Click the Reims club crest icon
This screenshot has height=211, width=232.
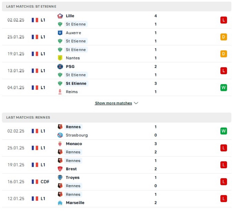60,92
